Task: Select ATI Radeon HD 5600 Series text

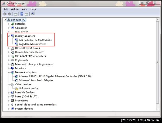Action: click(35, 40)
